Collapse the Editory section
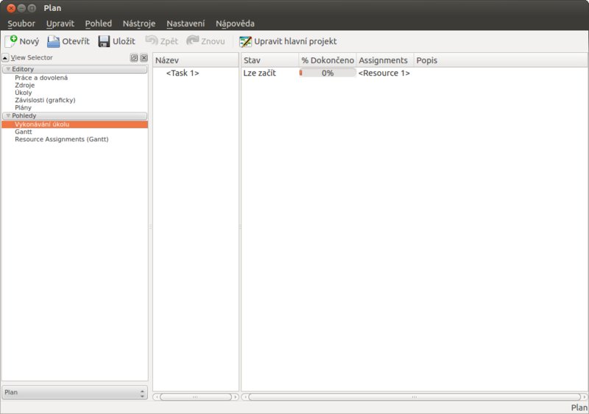 [x=8, y=69]
